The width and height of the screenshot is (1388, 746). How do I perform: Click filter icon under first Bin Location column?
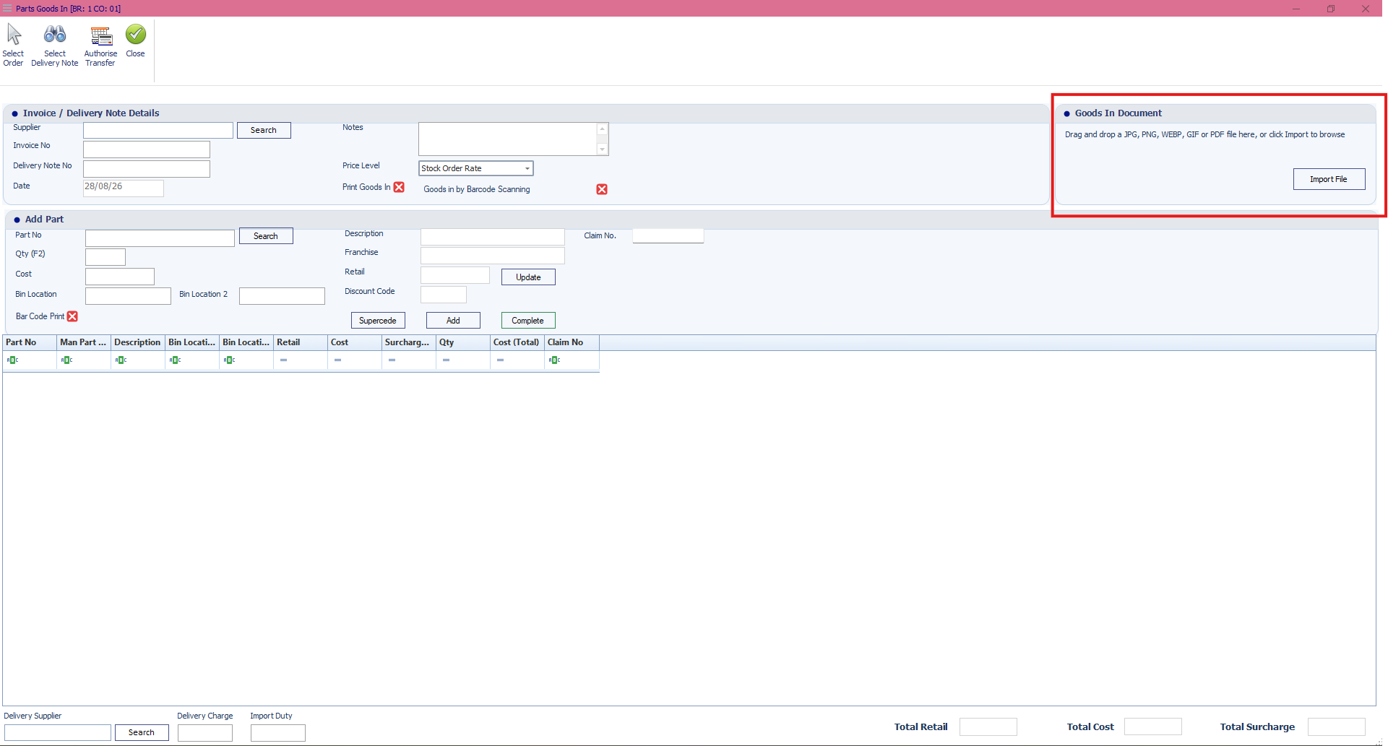pos(175,360)
